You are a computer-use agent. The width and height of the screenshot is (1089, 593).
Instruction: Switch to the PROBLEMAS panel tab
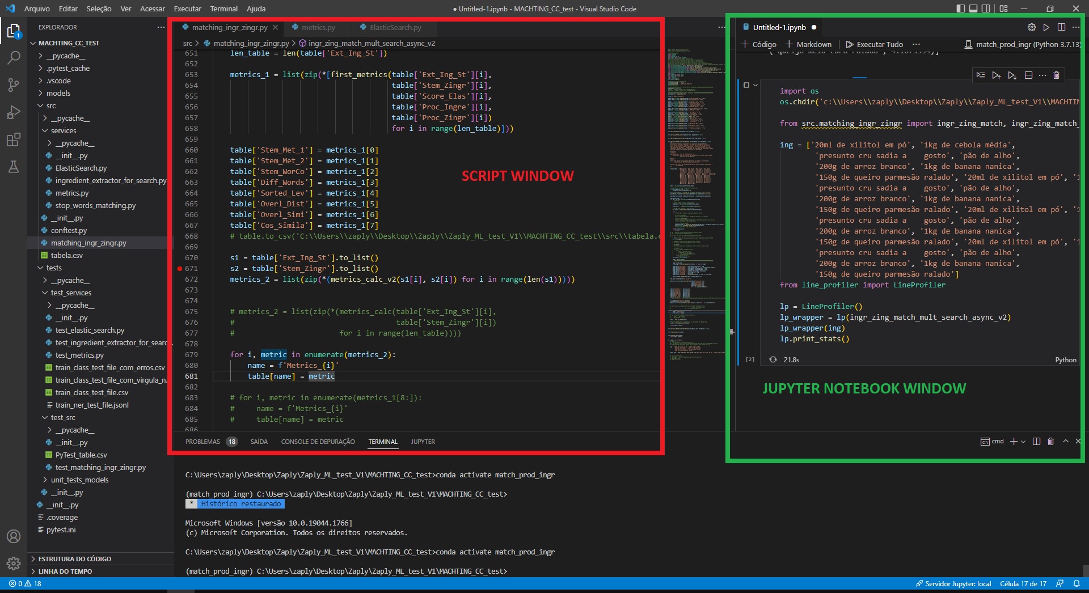[x=202, y=442]
